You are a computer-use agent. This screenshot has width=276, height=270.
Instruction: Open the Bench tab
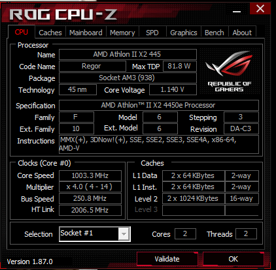point(215,33)
